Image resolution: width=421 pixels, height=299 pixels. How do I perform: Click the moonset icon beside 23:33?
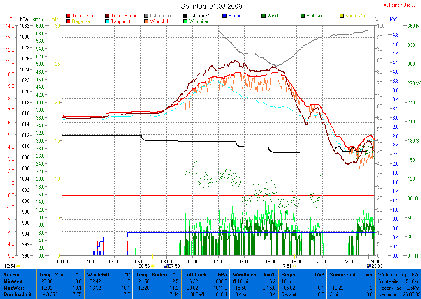pyautogui.click(x=368, y=266)
